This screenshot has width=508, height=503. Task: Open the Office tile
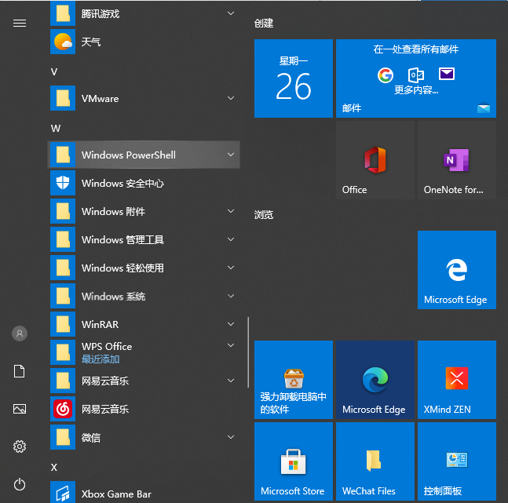coord(375,160)
